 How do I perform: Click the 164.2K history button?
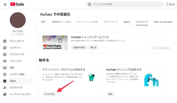(x=170, y=4)
